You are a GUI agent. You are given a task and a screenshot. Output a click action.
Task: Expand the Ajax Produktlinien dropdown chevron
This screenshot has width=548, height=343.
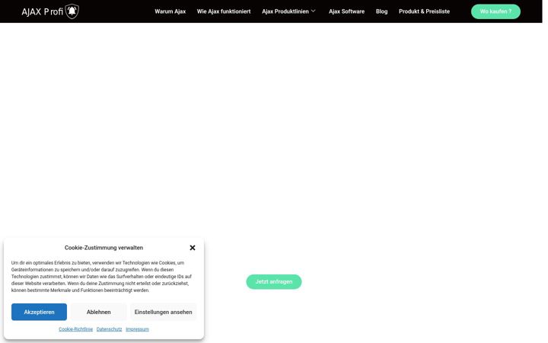[x=313, y=11]
